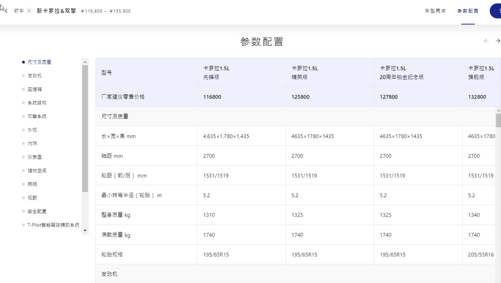Jump to the 发动机 section in sidebar
Image resolution: width=501 pixels, height=283 pixels.
pyautogui.click(x=34, y=76)
